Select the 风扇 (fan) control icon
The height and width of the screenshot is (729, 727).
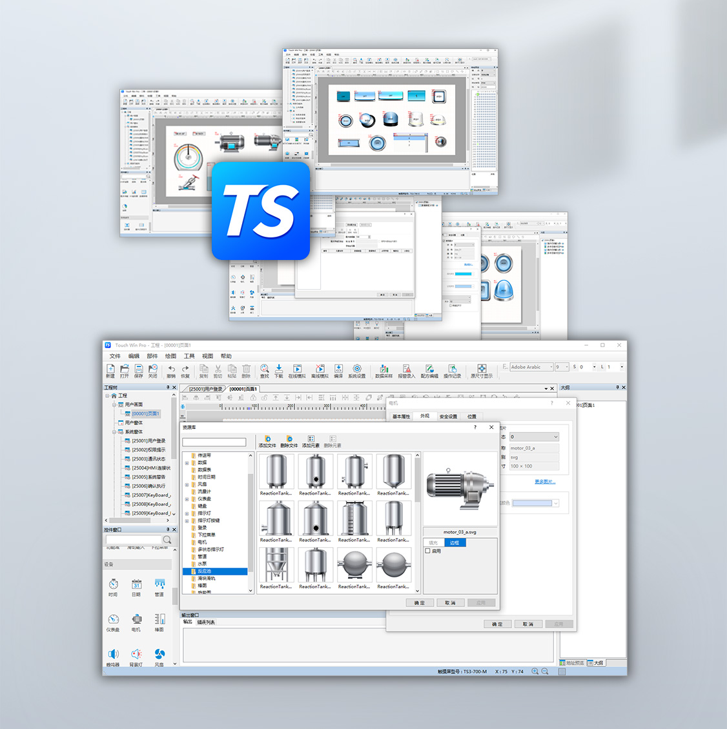coord(159,655)
